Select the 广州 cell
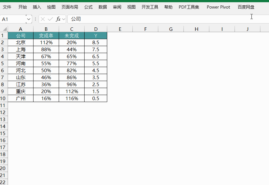The height and width of the screenshot is (185, 269). coord(21,99)
